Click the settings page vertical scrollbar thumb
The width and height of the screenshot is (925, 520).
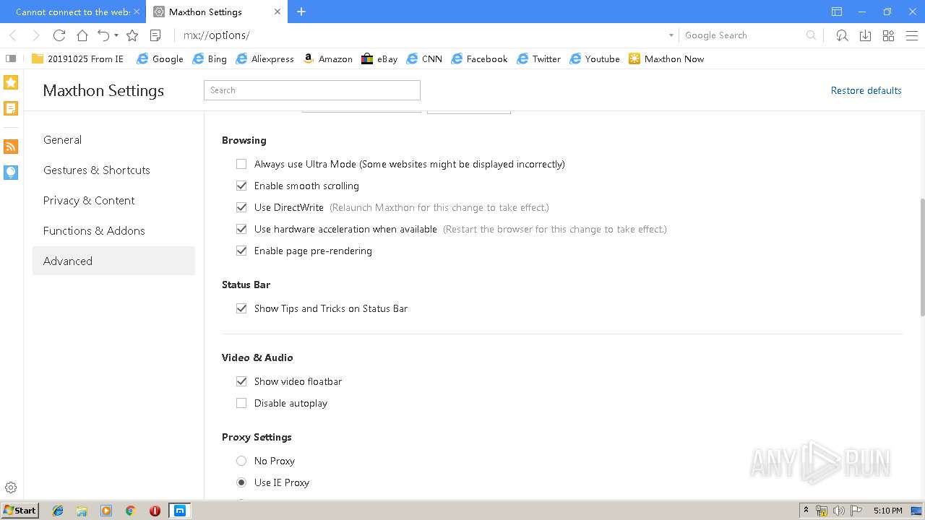point(922,257)
